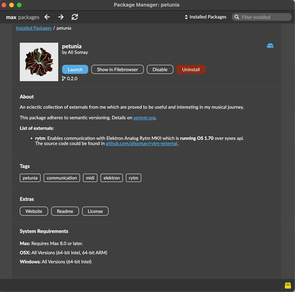Select the rytm tag
This screenshot has height=292, width=295.
click(x=134, y=178)
